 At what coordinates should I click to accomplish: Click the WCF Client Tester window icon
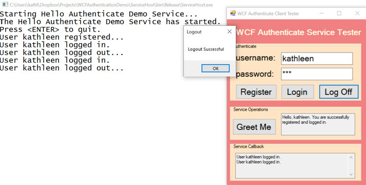233,13
